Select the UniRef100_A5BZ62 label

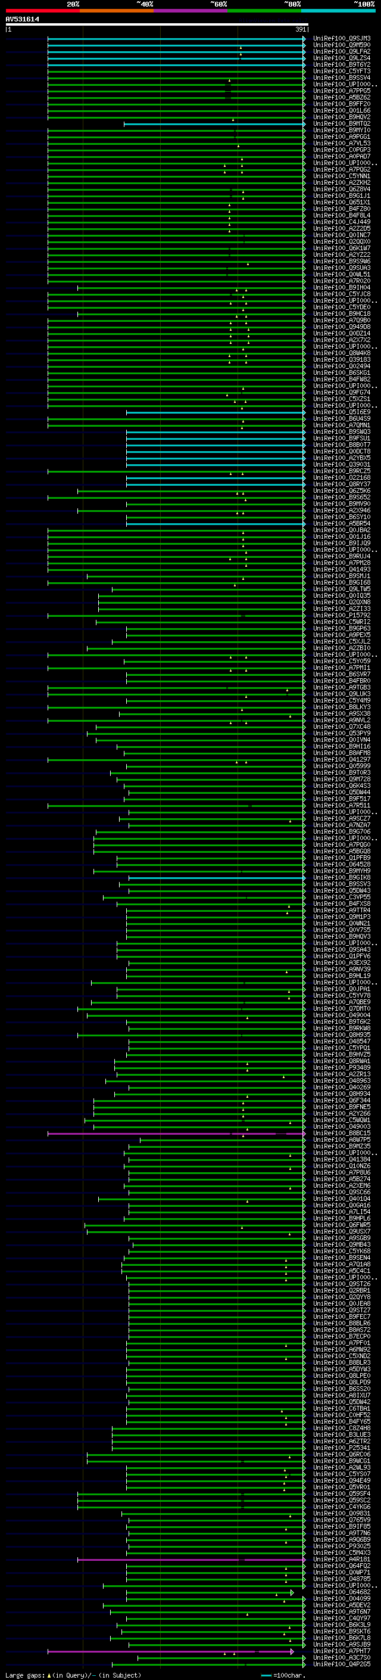click(x=342, y=97)
